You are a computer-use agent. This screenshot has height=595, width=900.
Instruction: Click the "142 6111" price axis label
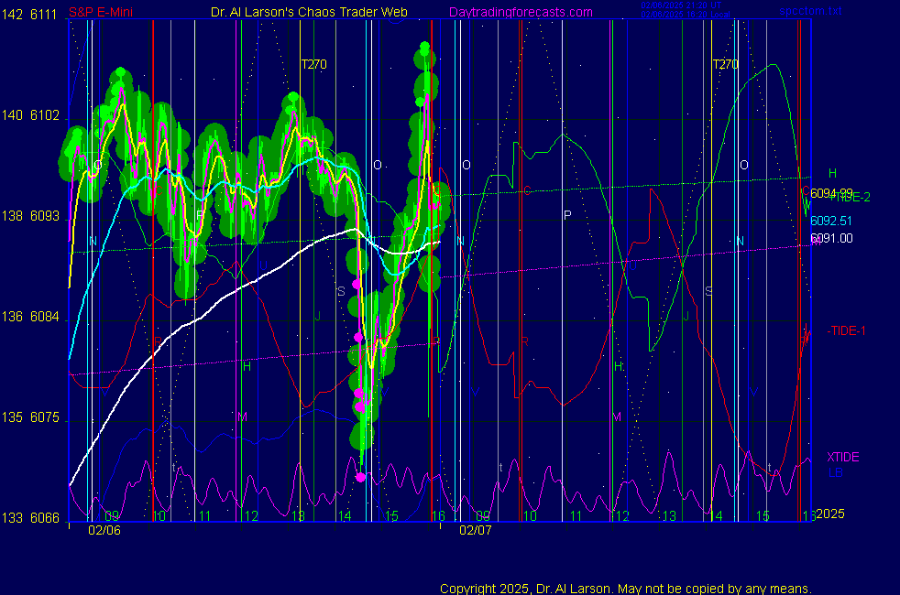(29, 15)
